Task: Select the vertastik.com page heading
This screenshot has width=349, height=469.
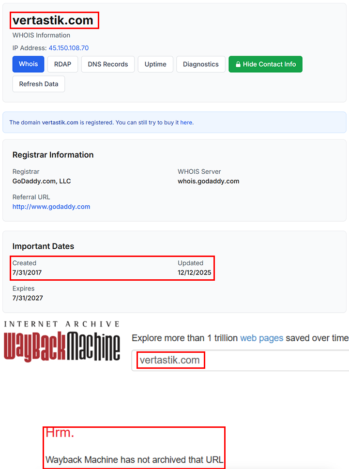Action: click(x=53, y=20)
